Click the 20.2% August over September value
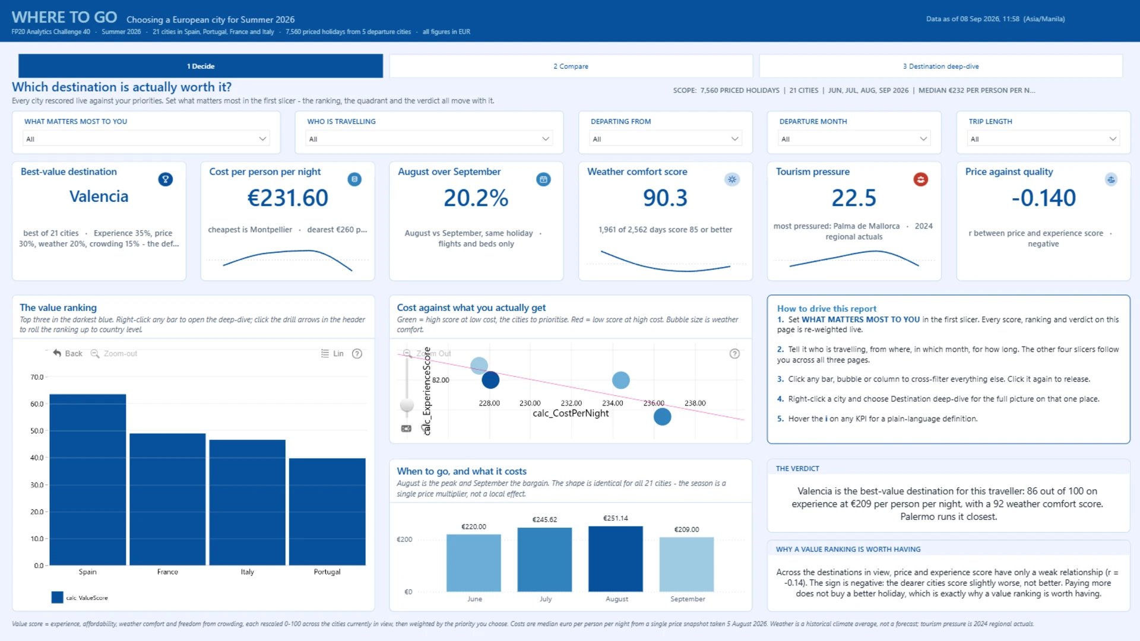The image size is (1140, 641). click(x=476, y=198)
